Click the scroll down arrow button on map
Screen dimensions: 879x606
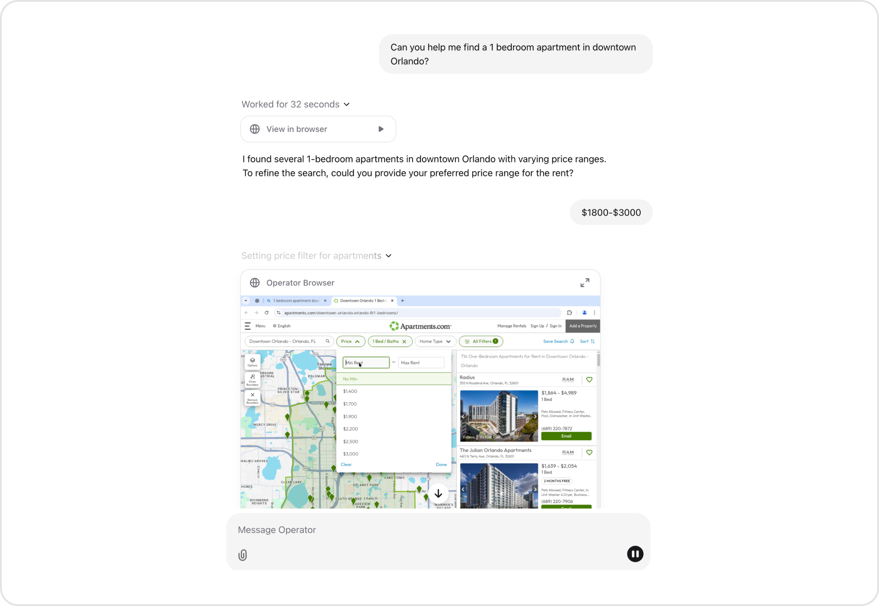point(438,494)
